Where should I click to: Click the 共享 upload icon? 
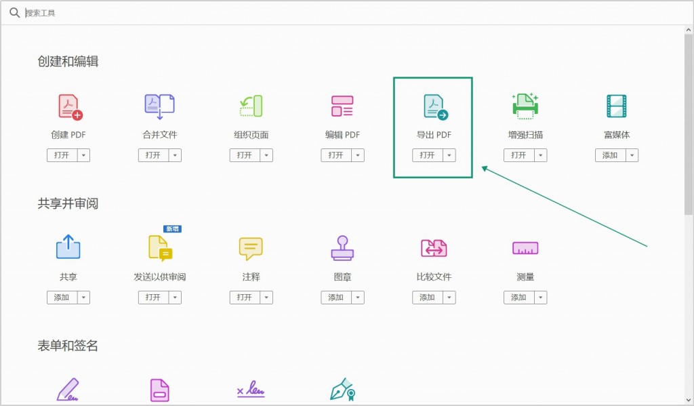point(68,247)
